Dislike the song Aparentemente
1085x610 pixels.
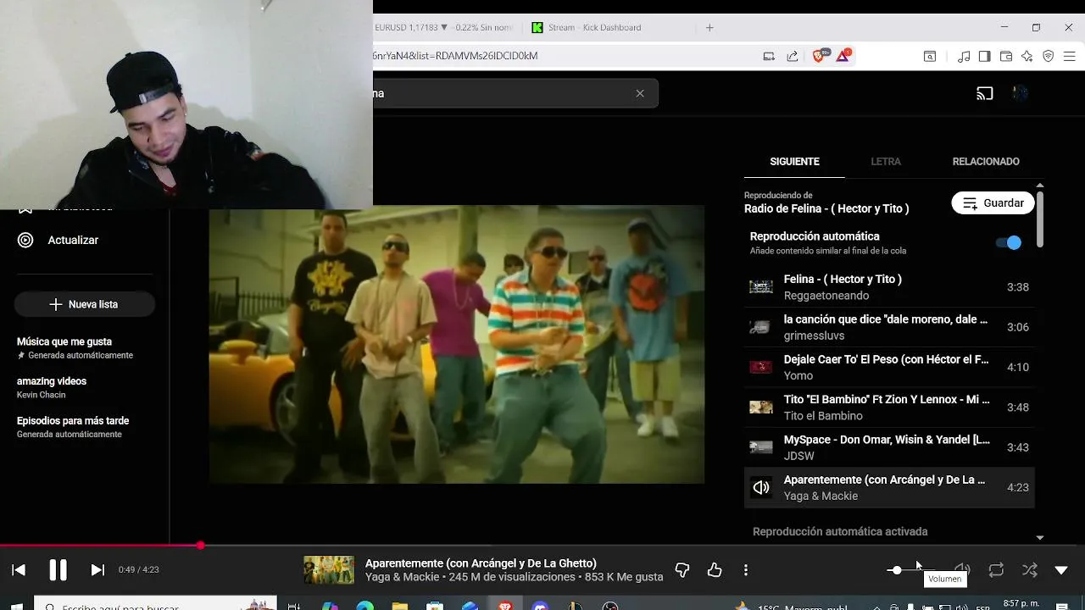pyautogui.click(x=682, y=570)
